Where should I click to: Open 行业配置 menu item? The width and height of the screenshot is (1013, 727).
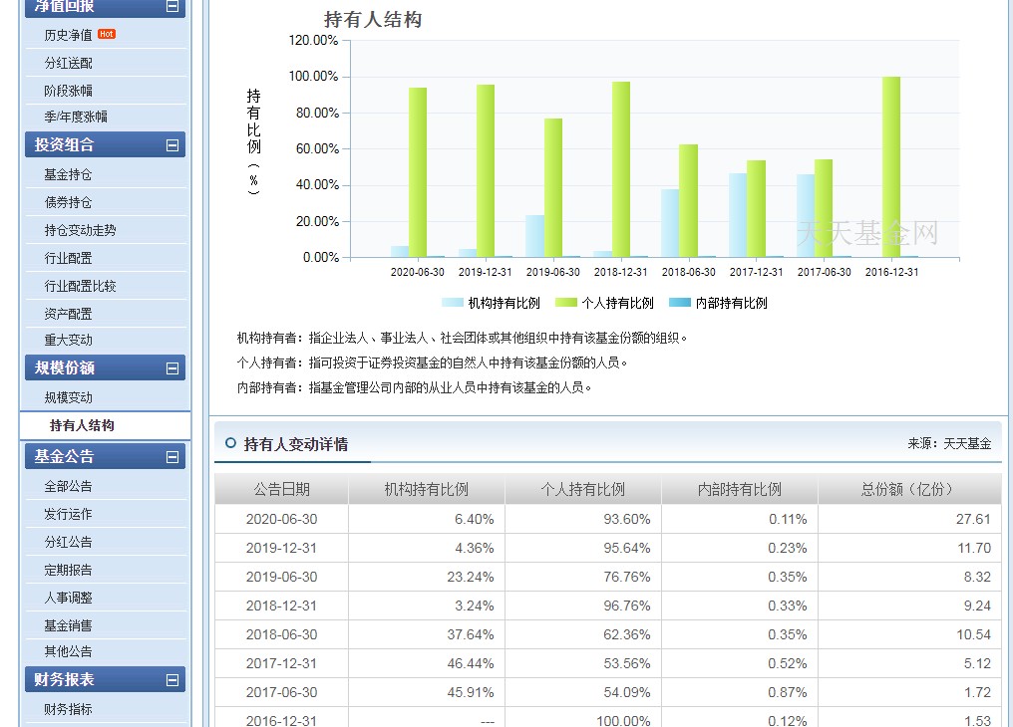tap(69, 258)
